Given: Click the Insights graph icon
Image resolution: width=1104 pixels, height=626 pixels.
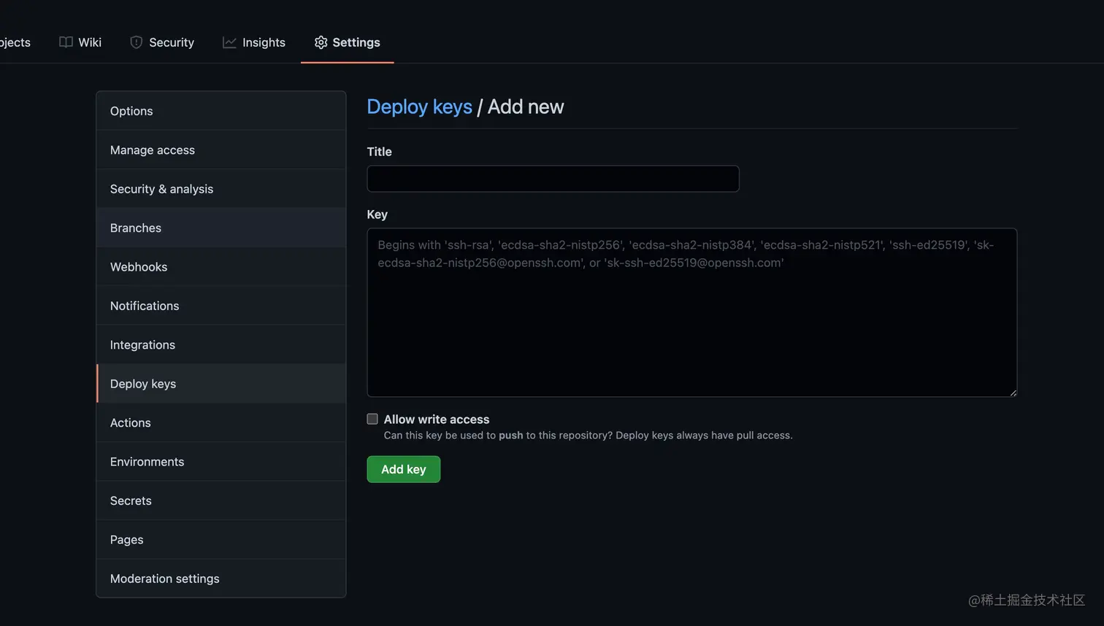Looking at the screenshot, I should pos(229,42).
